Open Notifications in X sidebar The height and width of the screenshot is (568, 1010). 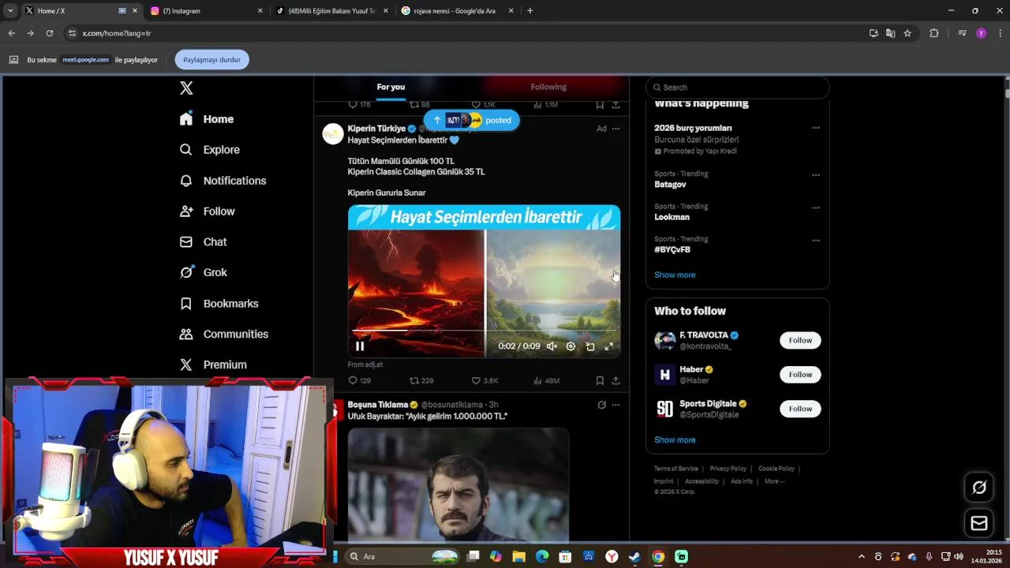pyautogui.click(x=223, y=181)
